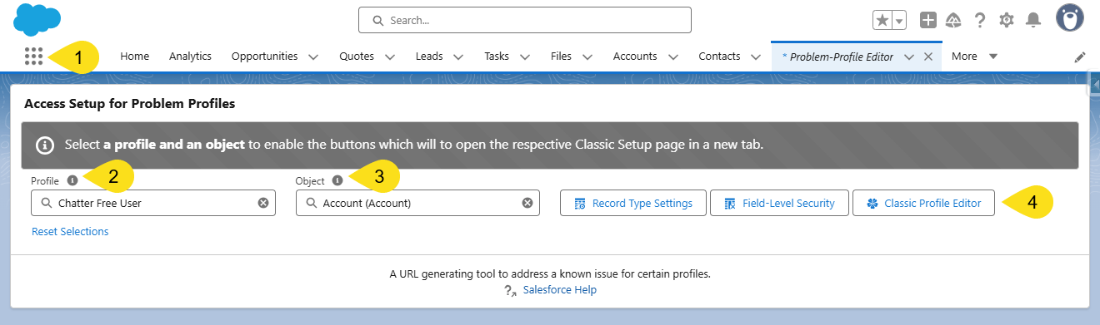Open the Help question mark icon
1100x325 pixels.
coord(980,20)
